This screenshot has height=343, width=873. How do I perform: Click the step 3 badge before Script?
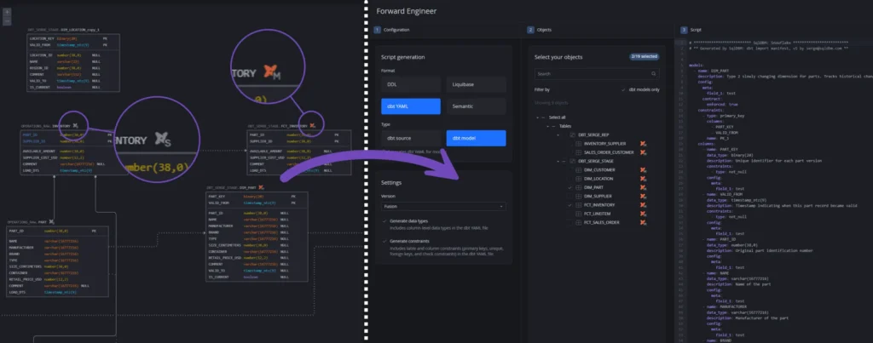684,30
